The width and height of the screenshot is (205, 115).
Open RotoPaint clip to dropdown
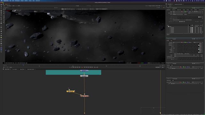coord(178,14)
